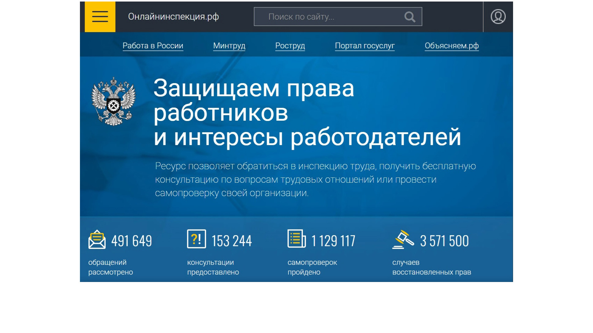Image resolution: width=593 pixels, height=333 pixels.
Task: Open the yellow hamburger menu
Action: tap(100, 17)
